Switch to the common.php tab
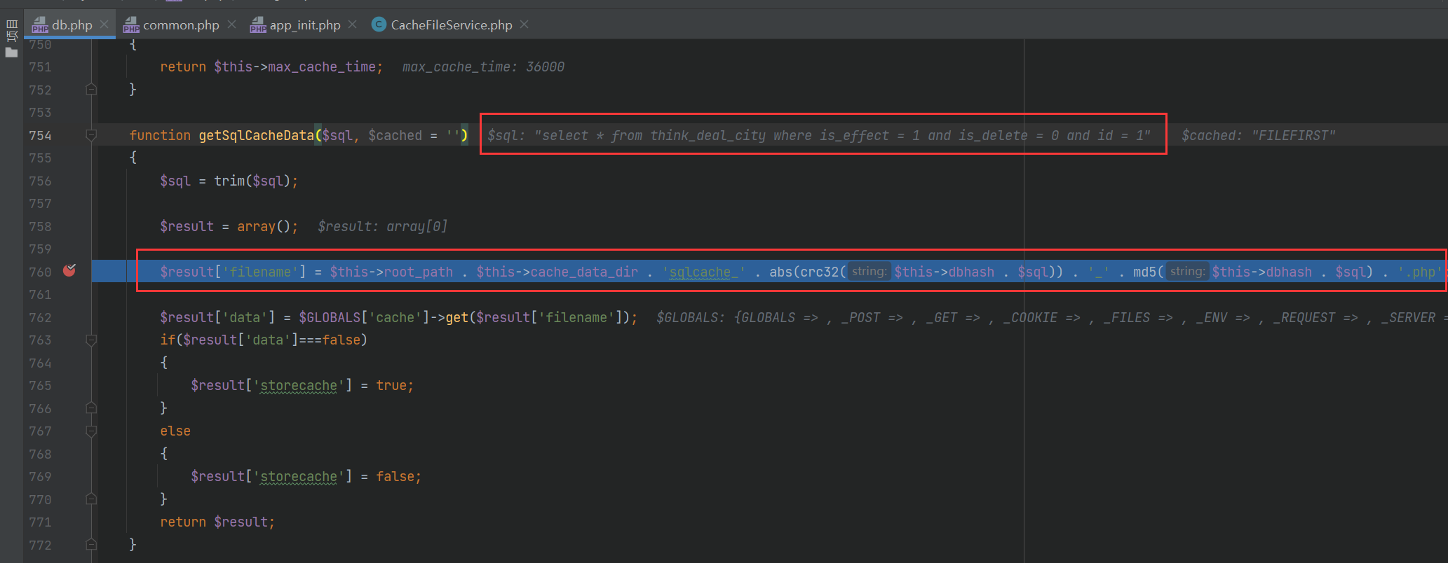1448x563 pixels. (x=180, y=25)
